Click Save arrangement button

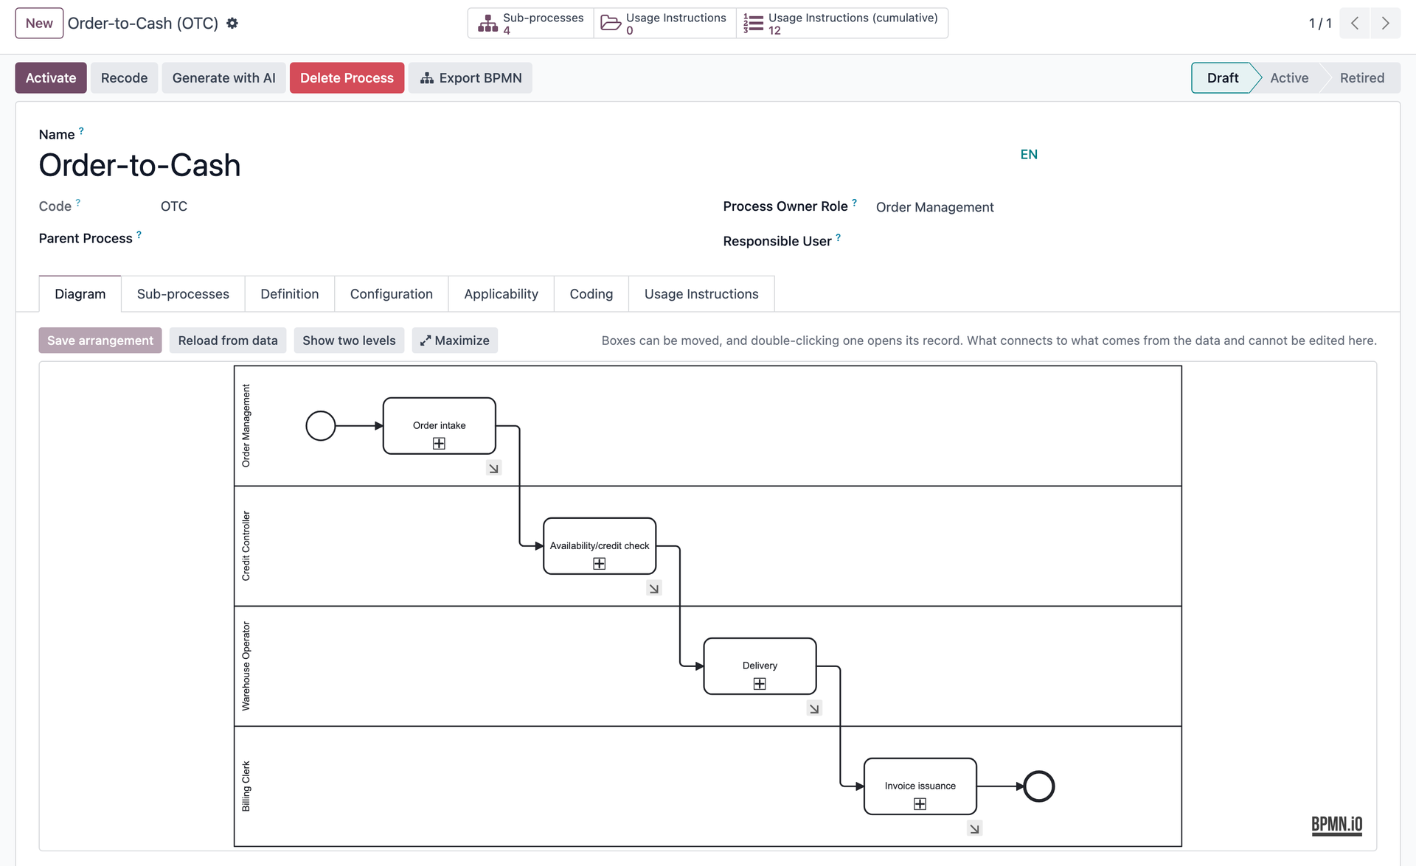pos(100,340)
